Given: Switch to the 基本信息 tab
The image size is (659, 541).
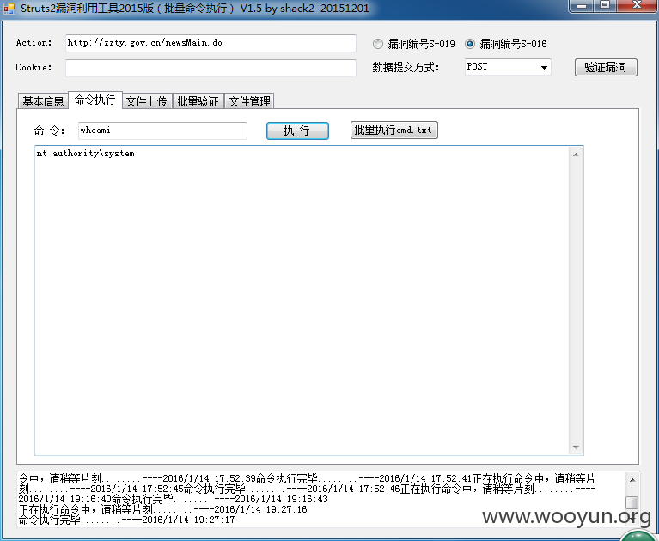Looking at the screenshot, I should coord(43,101).
